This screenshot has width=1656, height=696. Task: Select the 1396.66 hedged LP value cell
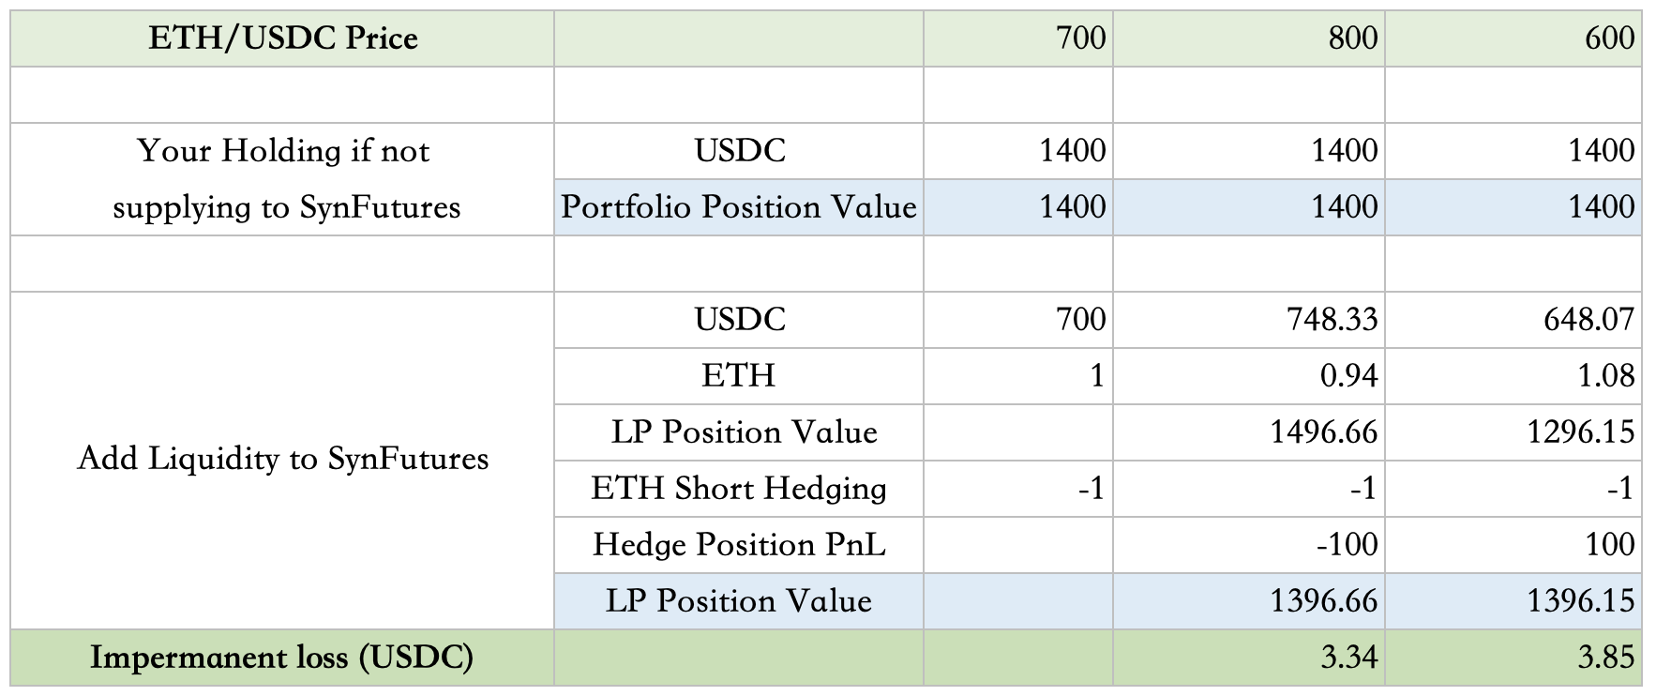[1249, 601]
